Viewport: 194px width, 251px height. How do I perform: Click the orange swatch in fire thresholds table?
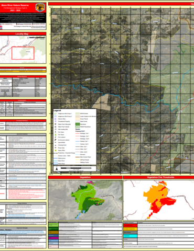pyautogui.click(x=130, y=229)
